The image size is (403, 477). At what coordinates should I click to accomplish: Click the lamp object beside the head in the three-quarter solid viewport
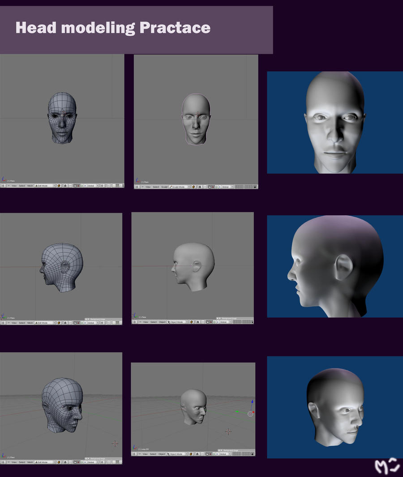tap(250, 414)
